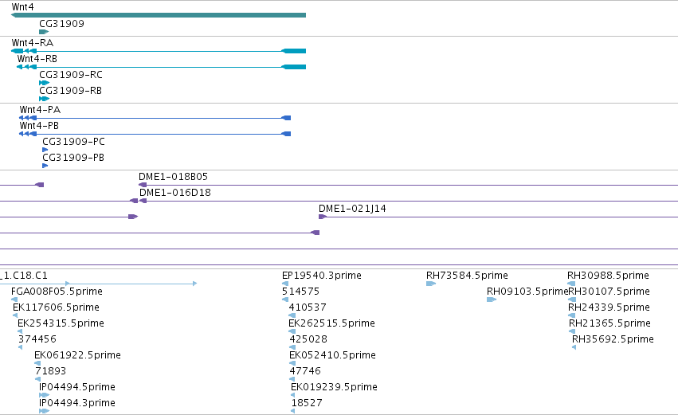Select the 514575 feature label

pos(300,292)
